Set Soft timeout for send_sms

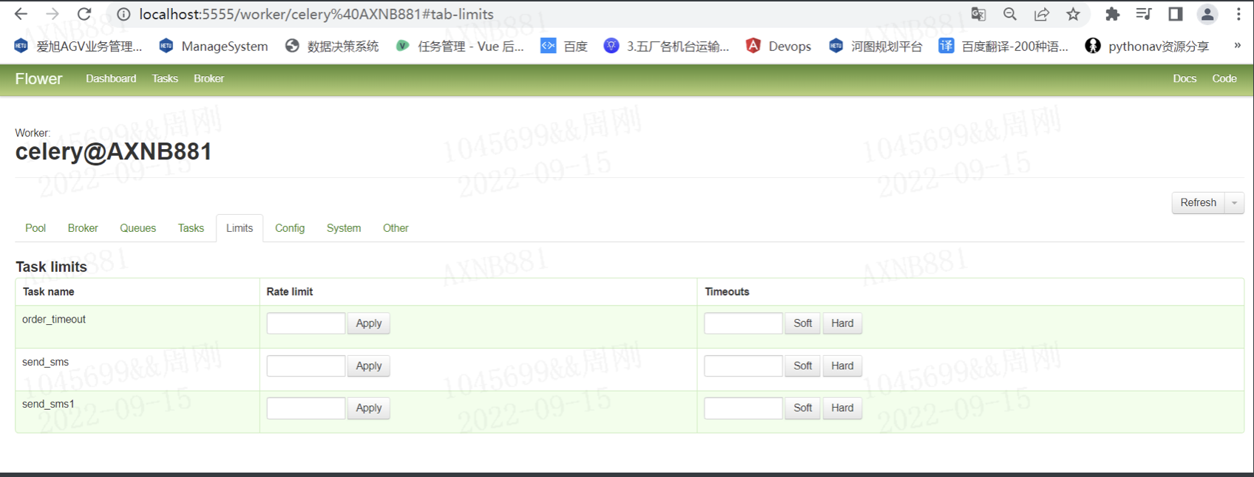pos(802,366)
